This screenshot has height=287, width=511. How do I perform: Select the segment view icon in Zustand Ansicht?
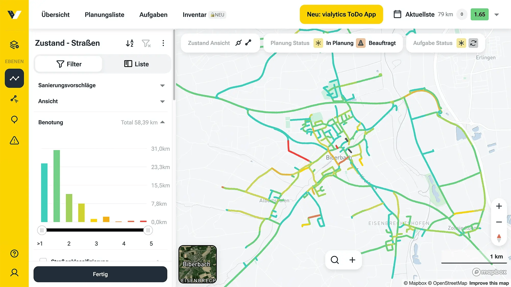tap(248, 43)
